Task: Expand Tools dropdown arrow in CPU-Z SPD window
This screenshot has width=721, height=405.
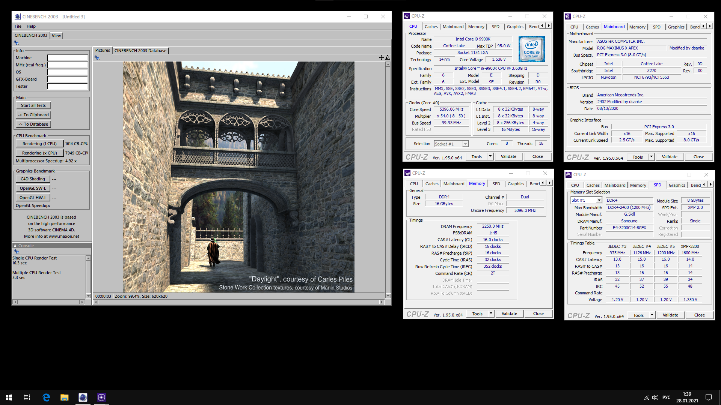Action: click(652, 315)
